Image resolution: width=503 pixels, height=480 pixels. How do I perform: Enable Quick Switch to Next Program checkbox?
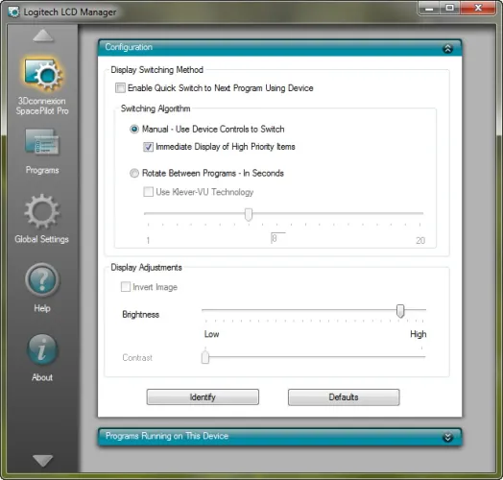(120, 88)
